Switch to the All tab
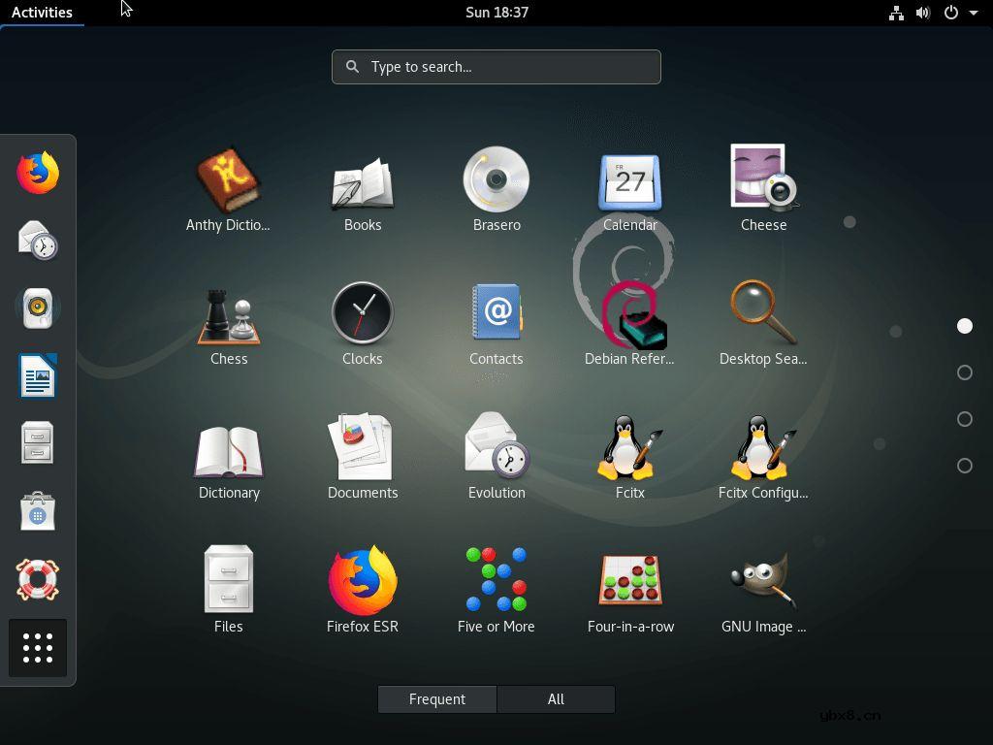Viewport: 993px width, 745px height. [556, 699]
